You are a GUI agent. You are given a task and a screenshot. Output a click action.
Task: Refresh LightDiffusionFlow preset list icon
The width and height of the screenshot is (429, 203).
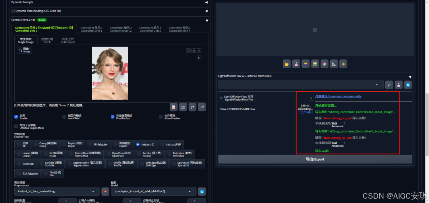point(408,85)
